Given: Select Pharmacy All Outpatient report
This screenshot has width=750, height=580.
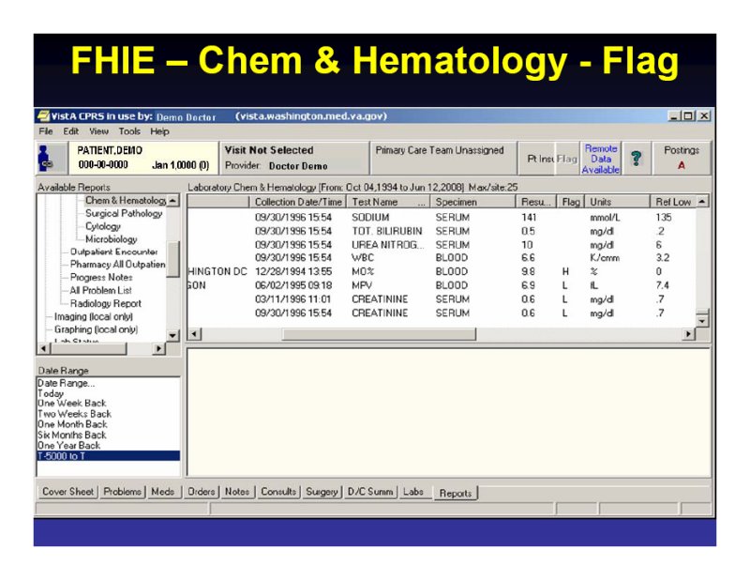Looking at the screenshot, I should (x=118, y=265).
